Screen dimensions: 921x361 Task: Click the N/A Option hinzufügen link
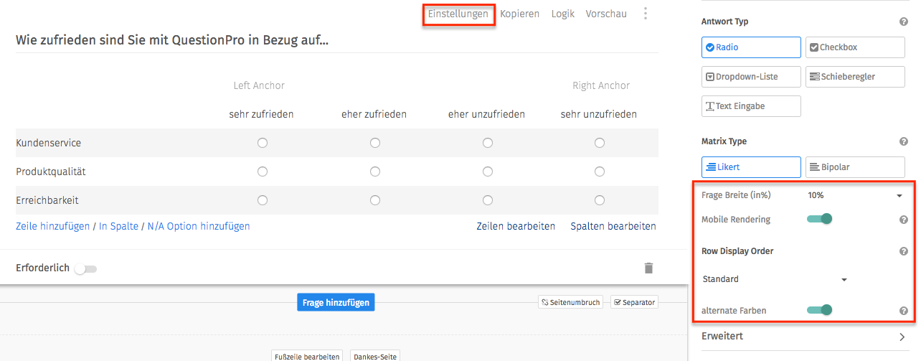[199, 226]
